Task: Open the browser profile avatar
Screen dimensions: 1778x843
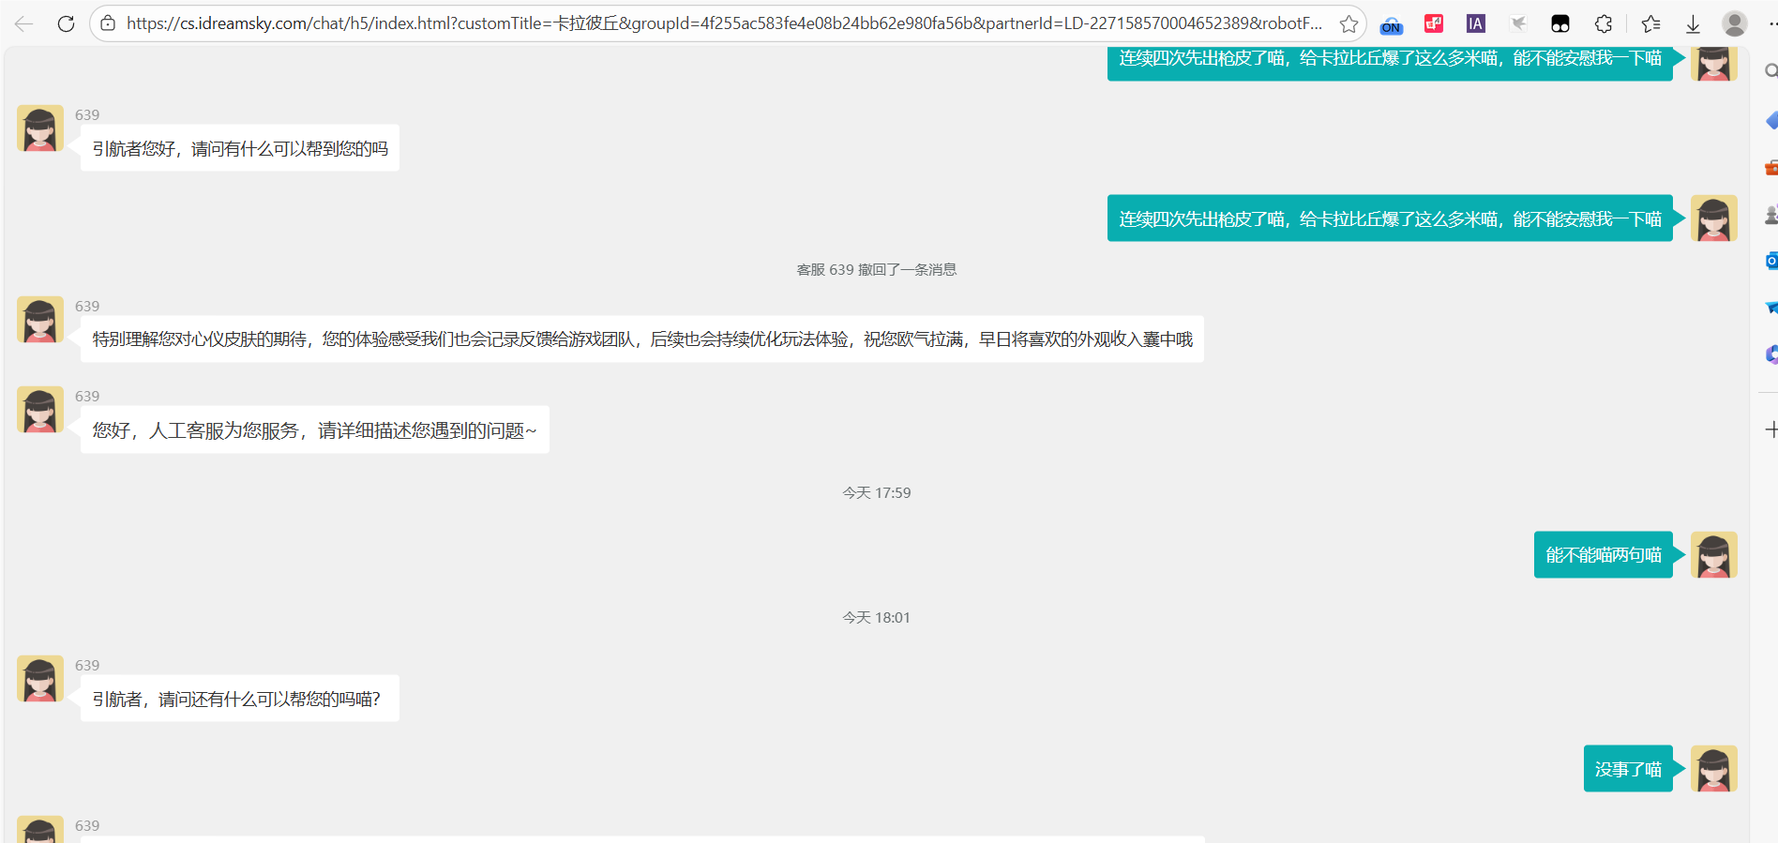Action: coord(1735,23)
